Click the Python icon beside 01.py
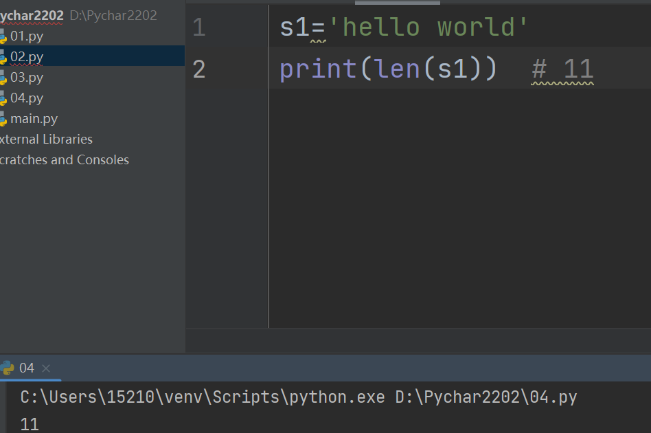This screenshot has height=433, width=651. [x=3, y=36]
